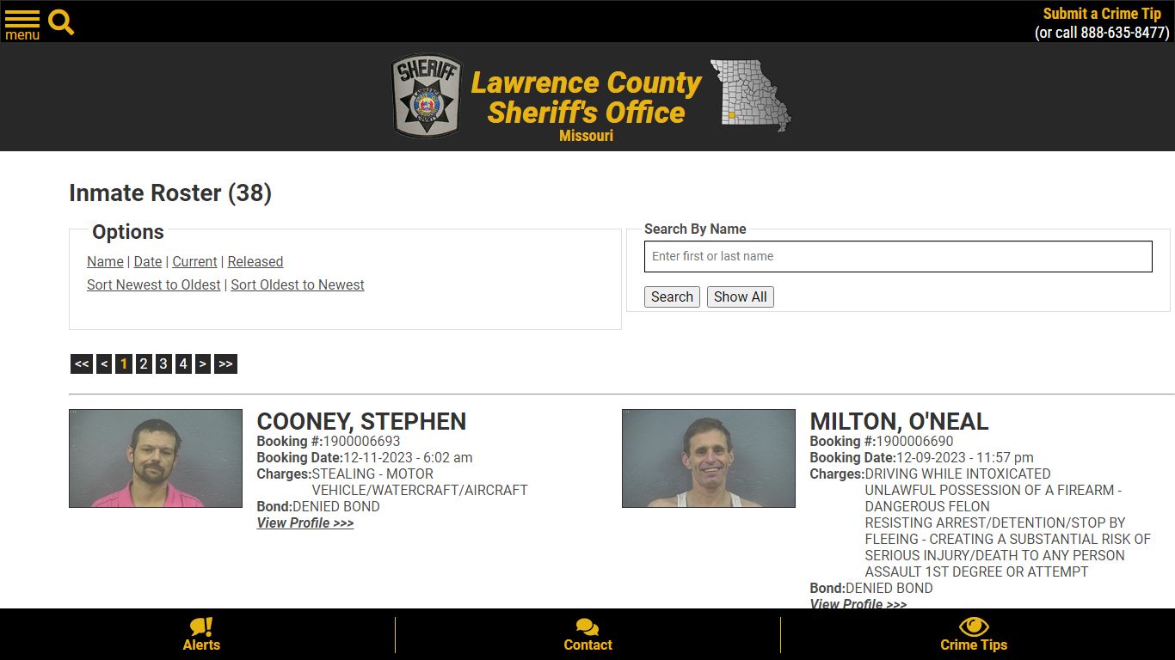Click the Sheriff badge logo
Image resolution: width=1175 pixels, height=660 pixels.
pos(427,96)
